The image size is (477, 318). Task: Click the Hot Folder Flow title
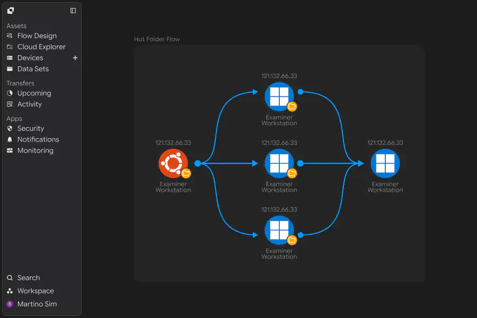click(157, 39)
